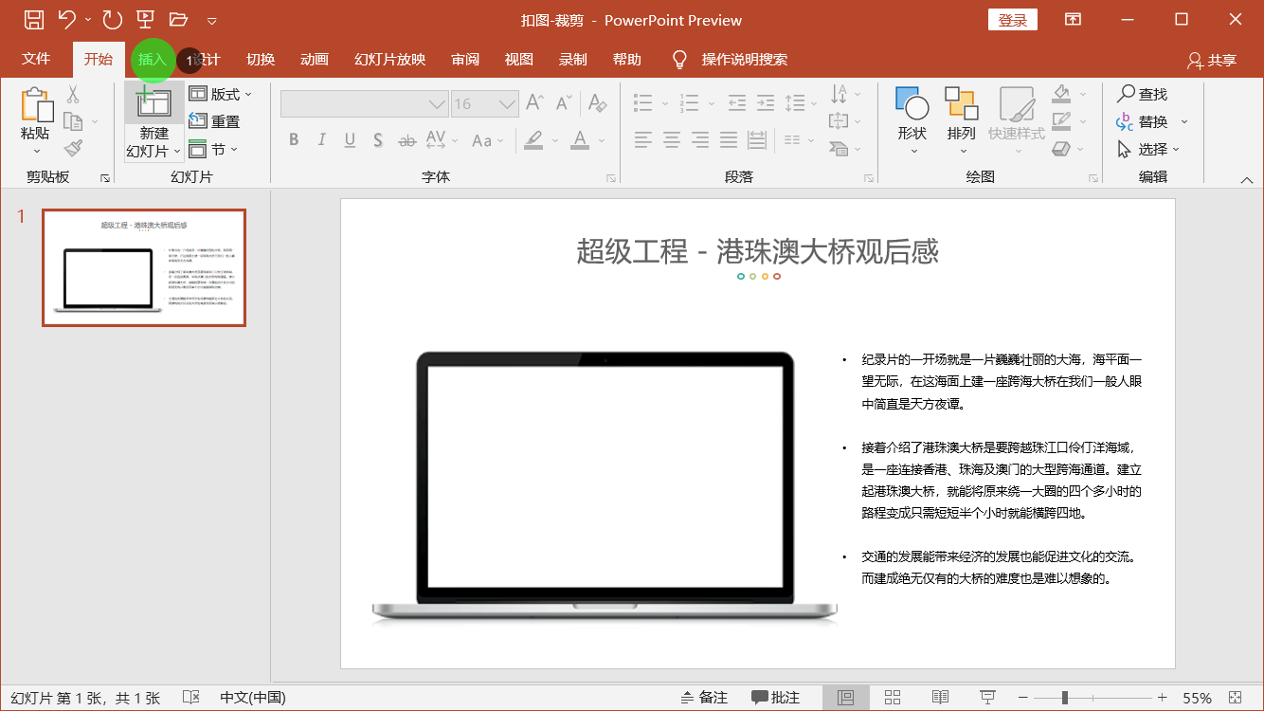Adjust the zoom slider handle

tap(1064, 698)
